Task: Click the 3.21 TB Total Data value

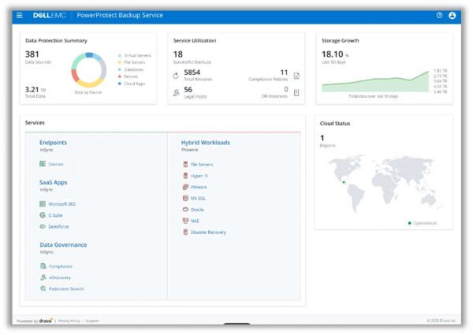Action: coord(35,90)
